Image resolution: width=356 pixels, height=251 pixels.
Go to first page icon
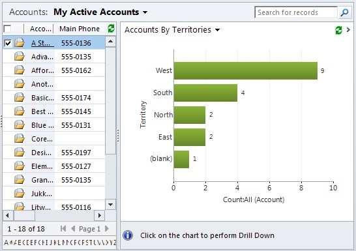[x=63, y=229]
